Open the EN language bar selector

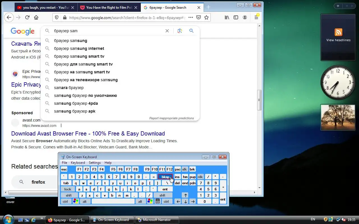coord(313,220)
